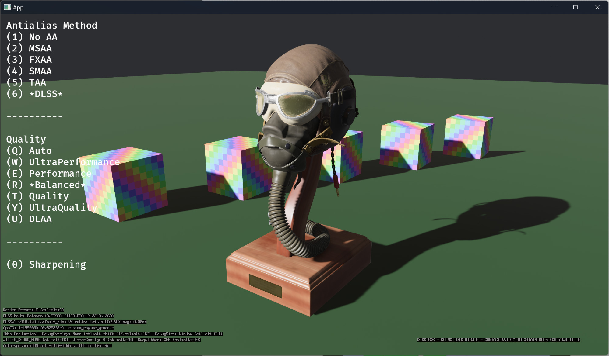
Task: Choose the '(Q) Auto' quality line
Action: (x=29, y=151)
